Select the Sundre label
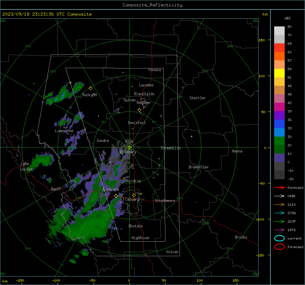 point(103,140)
